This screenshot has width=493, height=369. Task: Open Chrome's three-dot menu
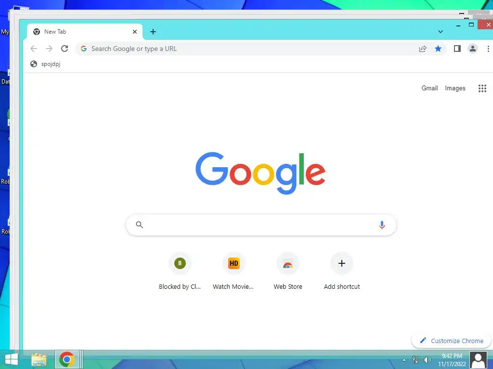(488, 49)
